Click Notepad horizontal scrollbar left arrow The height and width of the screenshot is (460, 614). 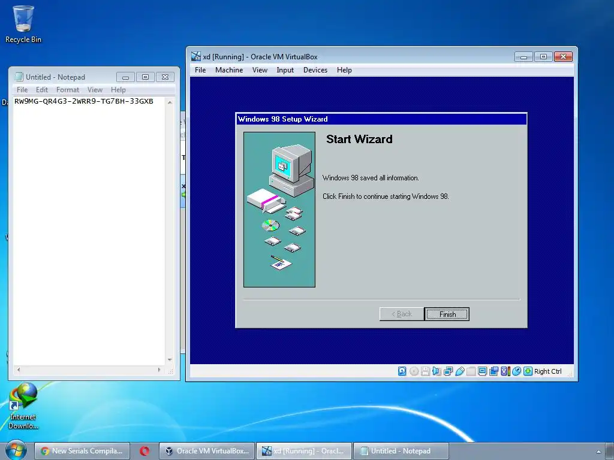pos(19,369)
